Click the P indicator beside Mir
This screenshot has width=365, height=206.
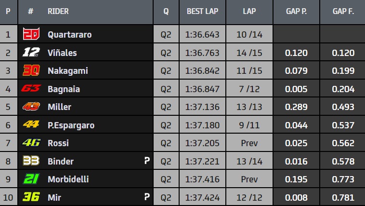147,197
